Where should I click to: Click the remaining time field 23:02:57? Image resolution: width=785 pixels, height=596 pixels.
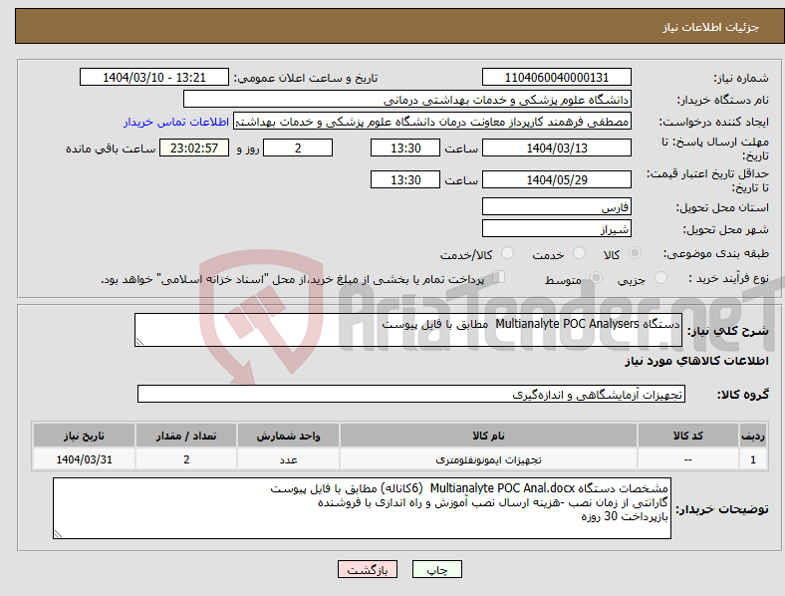tap(194, 148)
